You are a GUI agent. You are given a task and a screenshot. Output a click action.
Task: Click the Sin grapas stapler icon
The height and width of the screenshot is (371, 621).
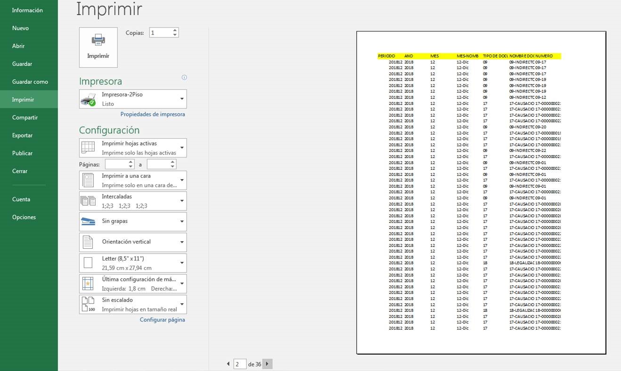click(x=88, y=221)
